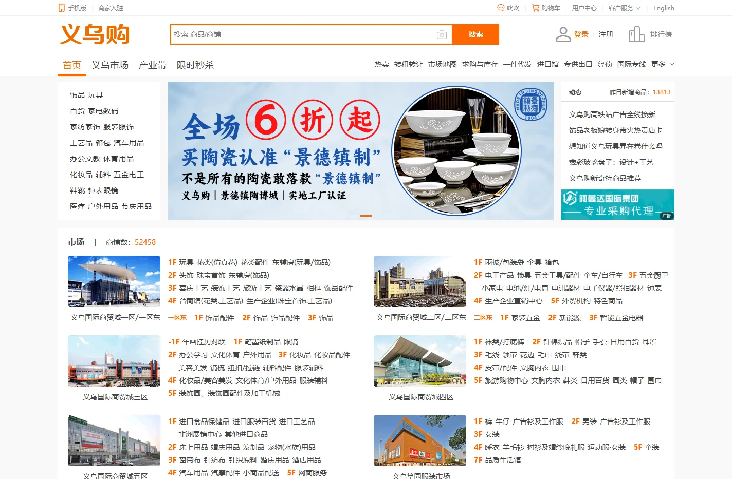Read news 鑫彩玻璃盘子：设计+工艺
This screenshot has height=479, width=732.
point(611,162)
